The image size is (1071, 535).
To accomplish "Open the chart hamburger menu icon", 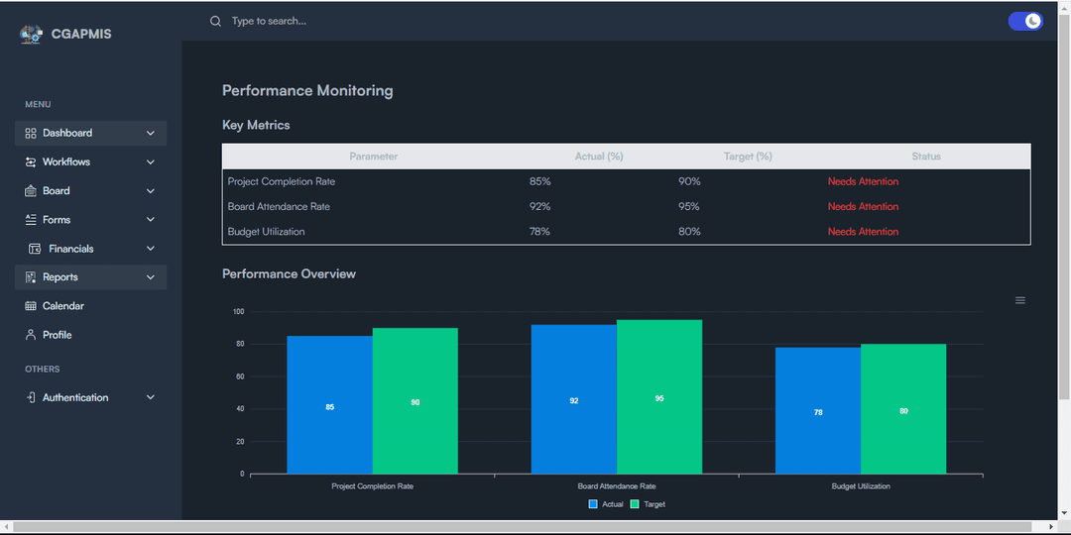I will pyautogui.click(x=1020, y=300).
